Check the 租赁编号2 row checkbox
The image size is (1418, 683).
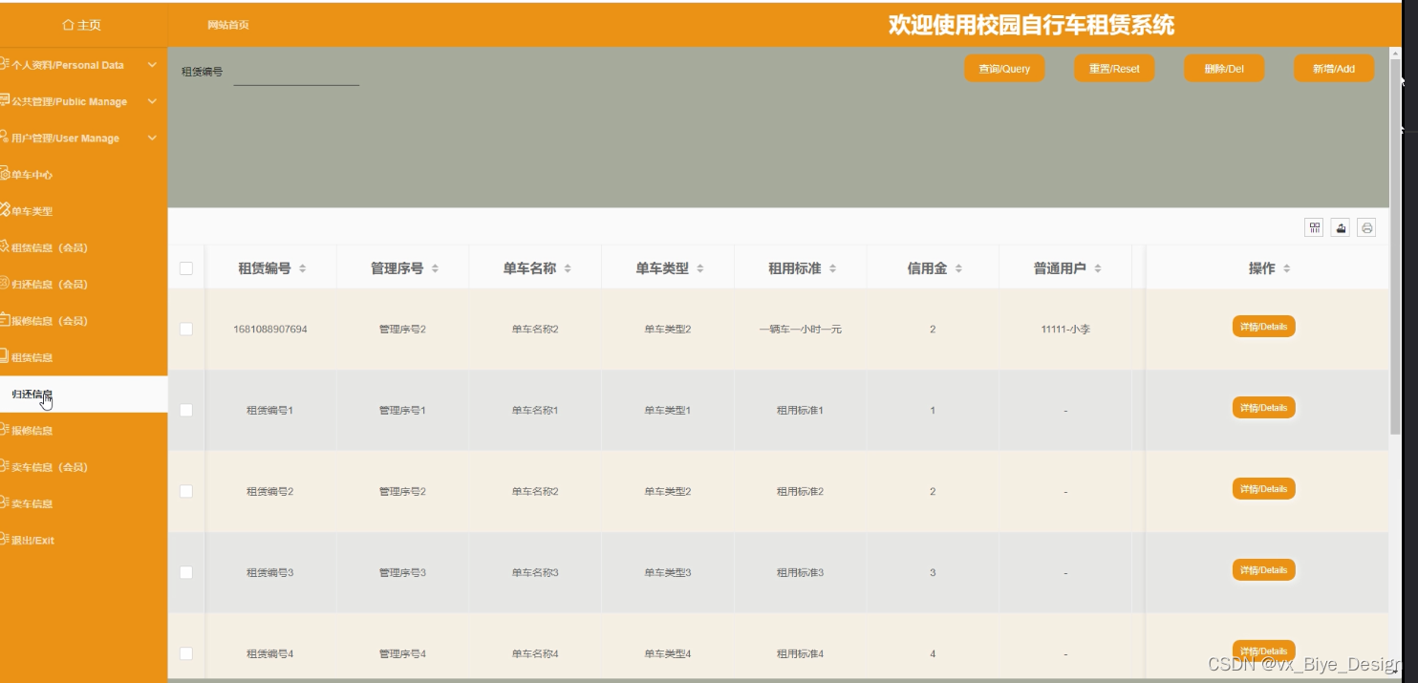click(x=186, y=491)
